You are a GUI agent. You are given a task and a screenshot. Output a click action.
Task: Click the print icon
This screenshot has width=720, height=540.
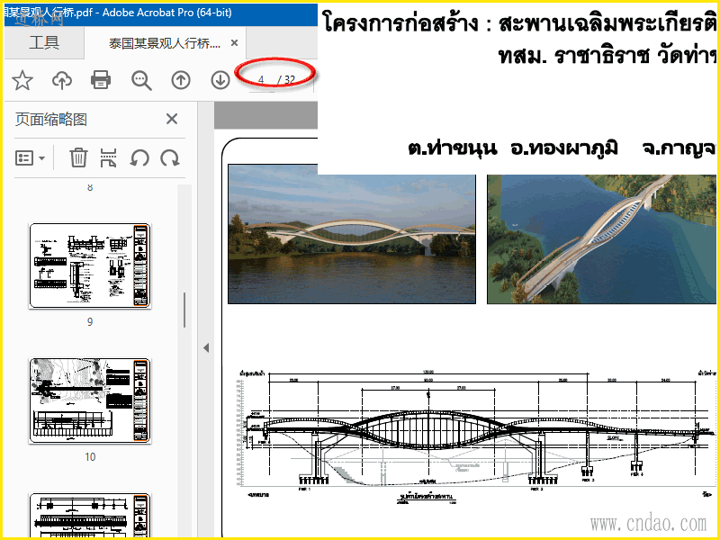click(x=101, y=80)
